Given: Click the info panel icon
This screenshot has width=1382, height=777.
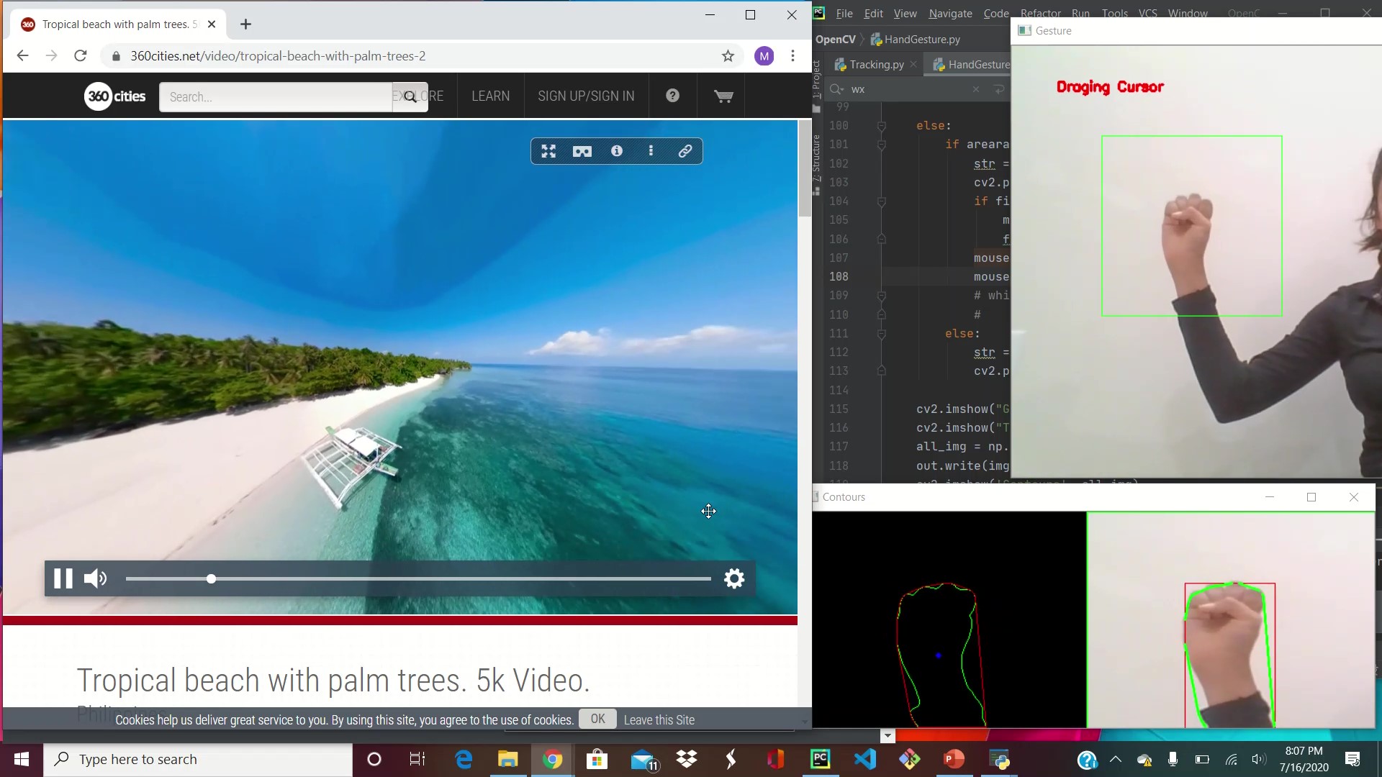Looking at the screenshot, I should point(616,152).
